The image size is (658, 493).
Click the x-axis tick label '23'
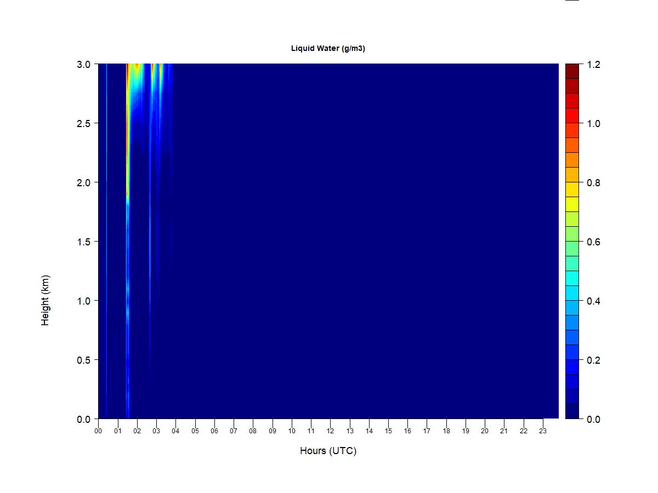[543, 431]
